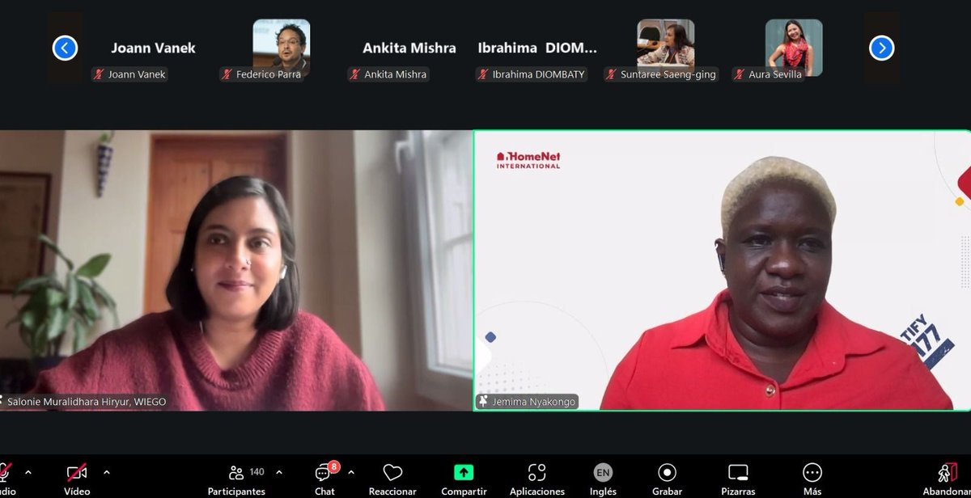Expand the Participantes options caret
The image size is (971, 498).
coord(279,472)
